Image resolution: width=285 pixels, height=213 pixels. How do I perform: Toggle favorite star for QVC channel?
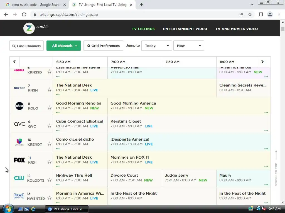coord(50,126)
